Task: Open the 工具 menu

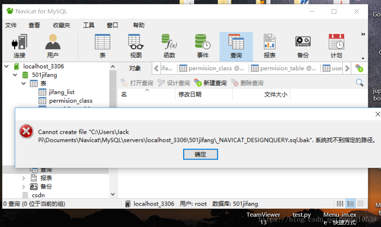Action: coord(89,25)
